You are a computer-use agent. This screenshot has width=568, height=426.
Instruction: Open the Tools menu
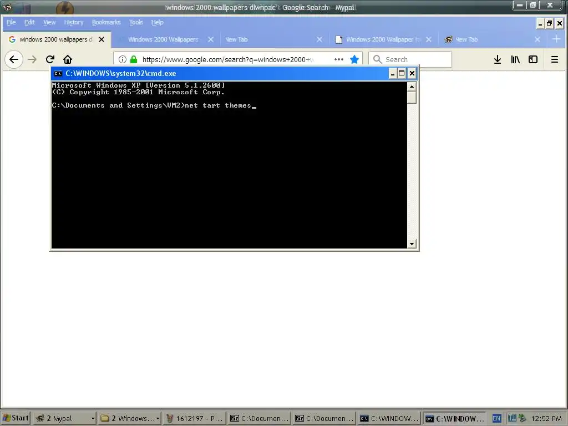pyautogui.click(x=136, y=22)
